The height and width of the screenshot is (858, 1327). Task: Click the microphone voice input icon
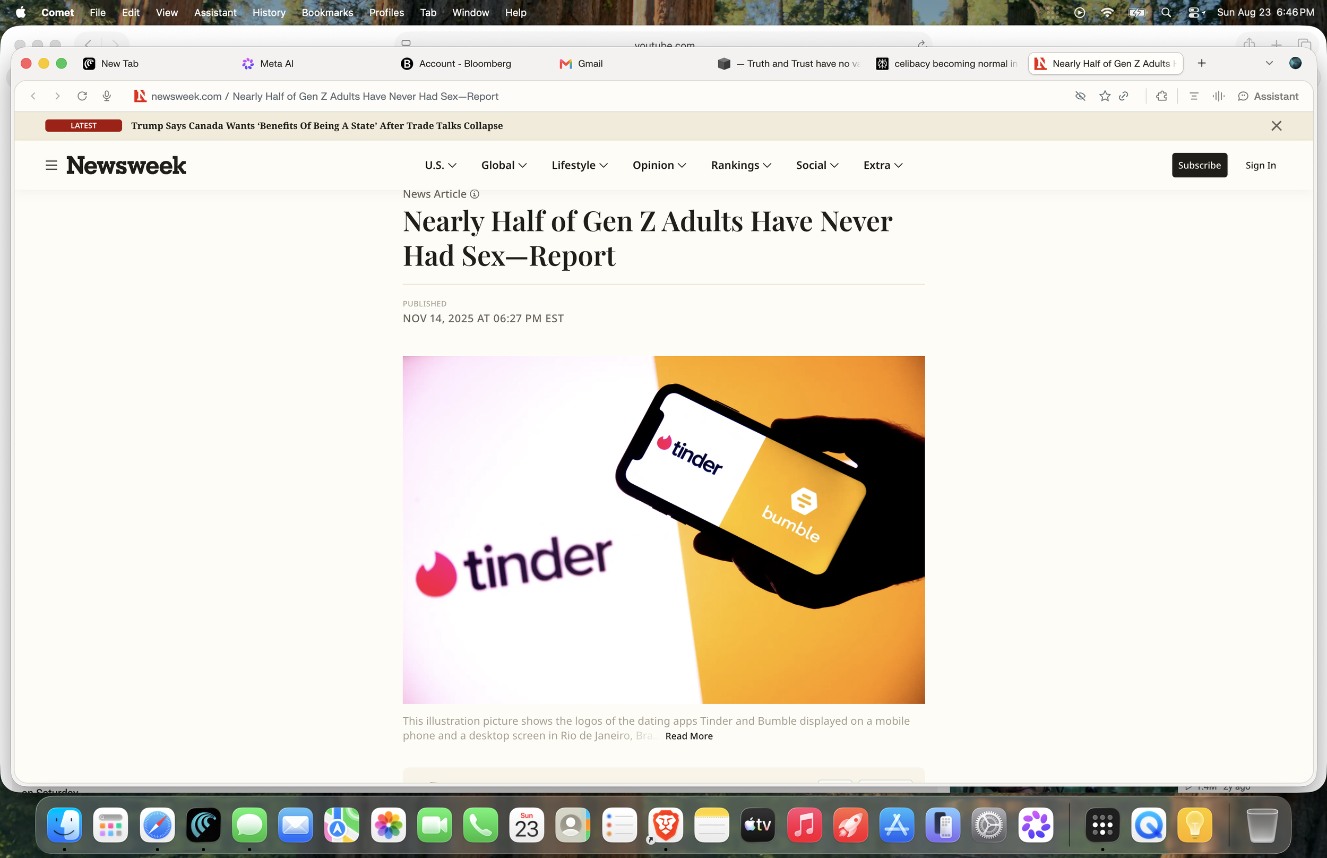click(107, 97)
